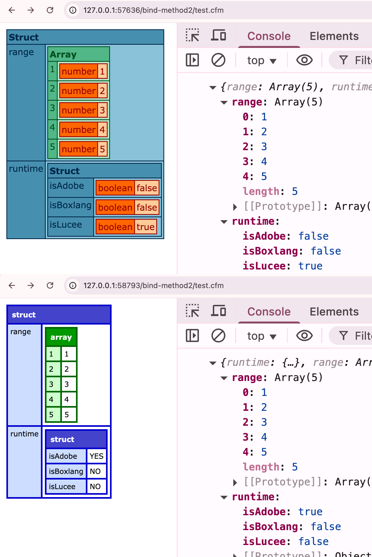Toggle device toolbar in top DevTools
Viewport: 372px width, 557px height.
[x=218, y=35]
